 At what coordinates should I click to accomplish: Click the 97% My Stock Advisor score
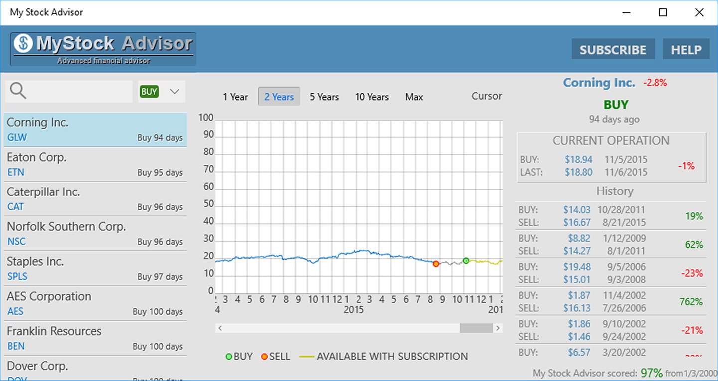tap(652, 373)
